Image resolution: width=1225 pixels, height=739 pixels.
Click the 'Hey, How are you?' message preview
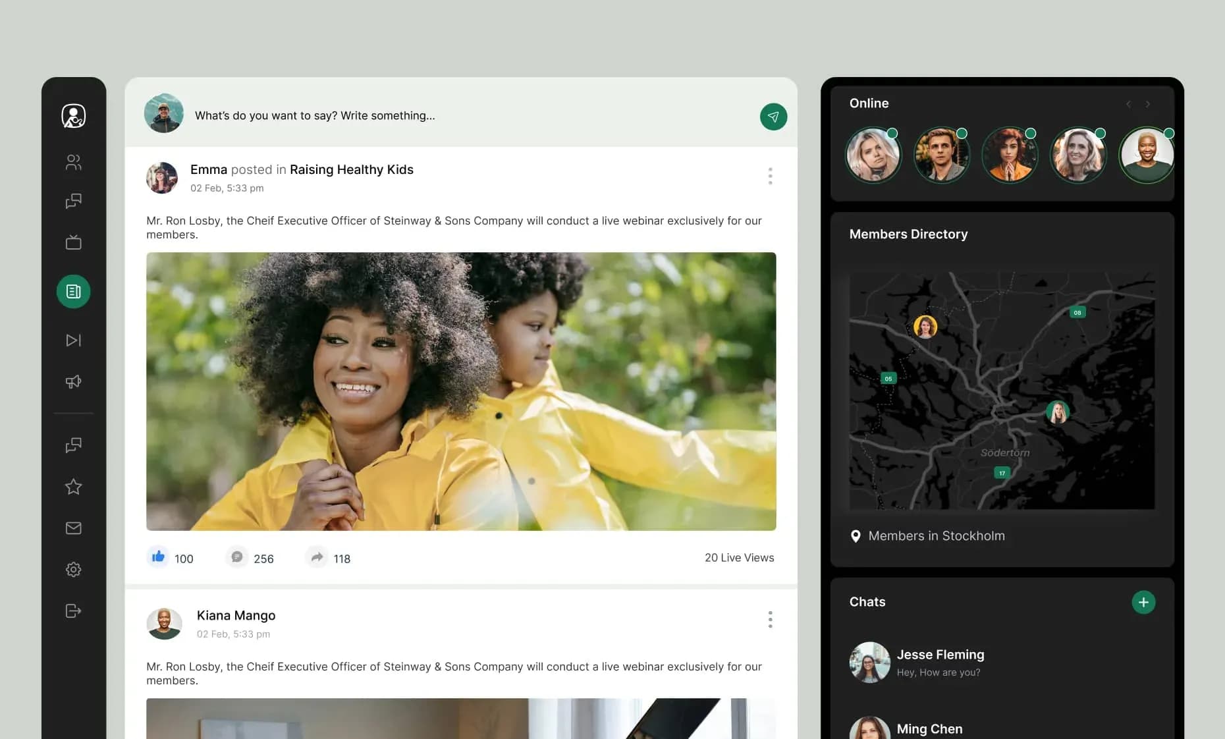click(939, 672)
